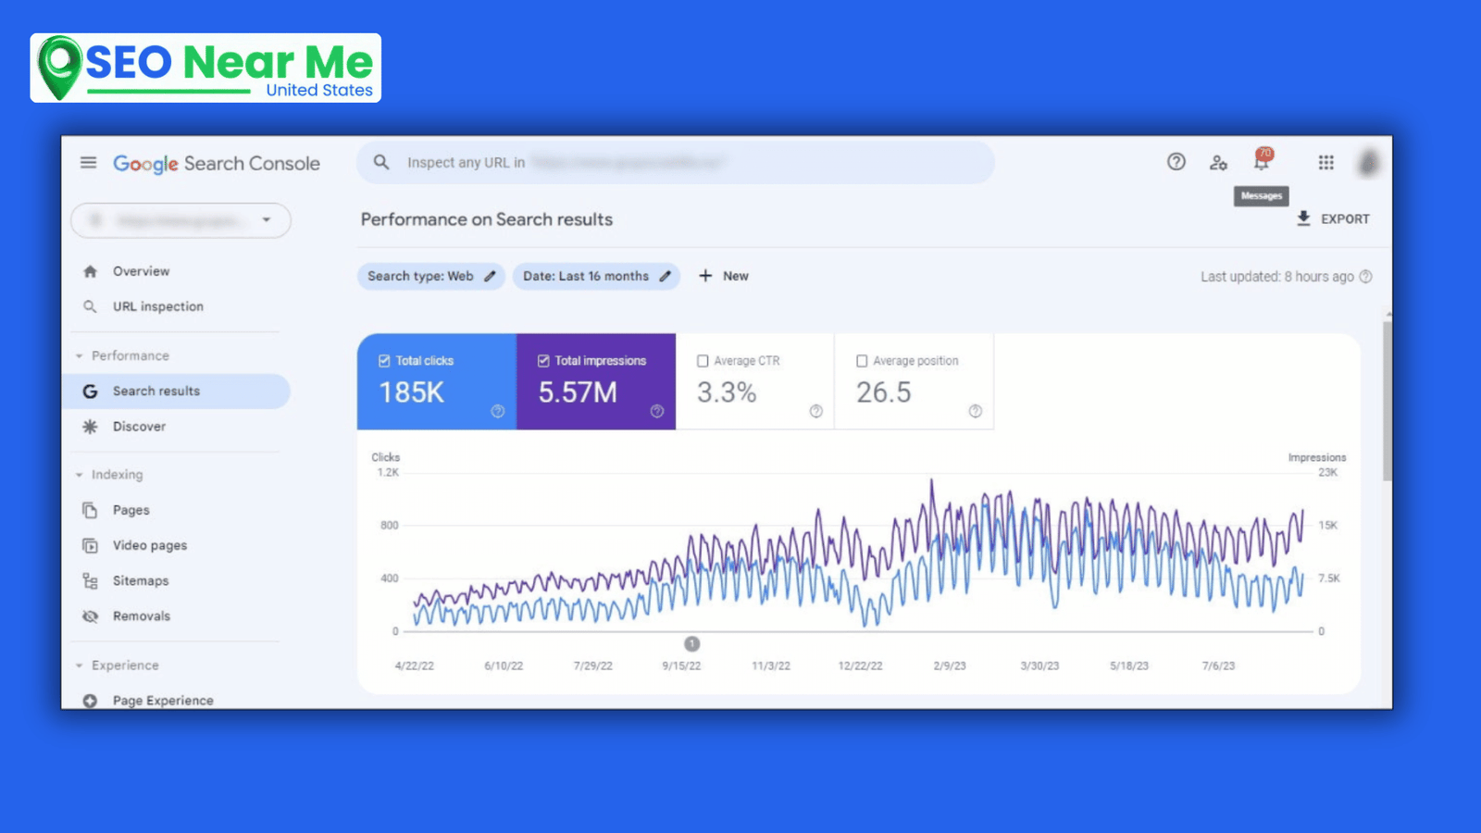Open the users and settings icon

pyautogui.click(x=1218, y=163)
